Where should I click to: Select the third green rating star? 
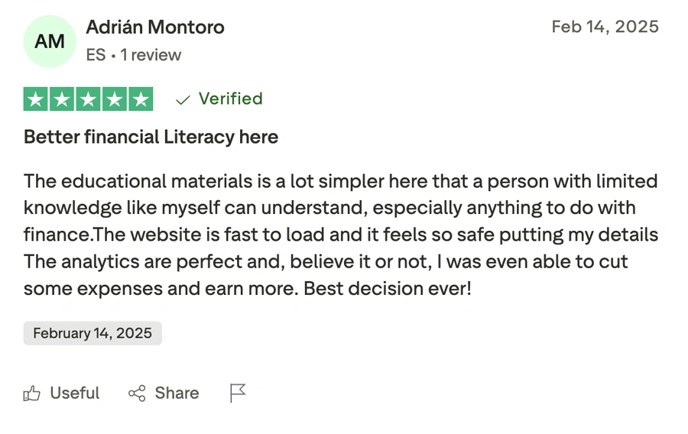(88, 99)
